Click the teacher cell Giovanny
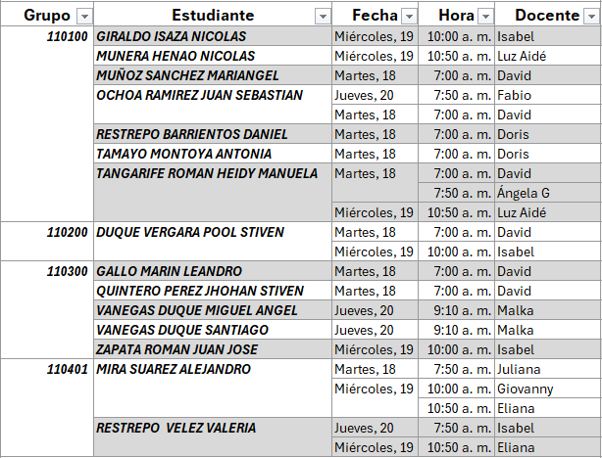The height and width of the screenshot is (458, 602). pyautogui.click(x=525, y=389)
